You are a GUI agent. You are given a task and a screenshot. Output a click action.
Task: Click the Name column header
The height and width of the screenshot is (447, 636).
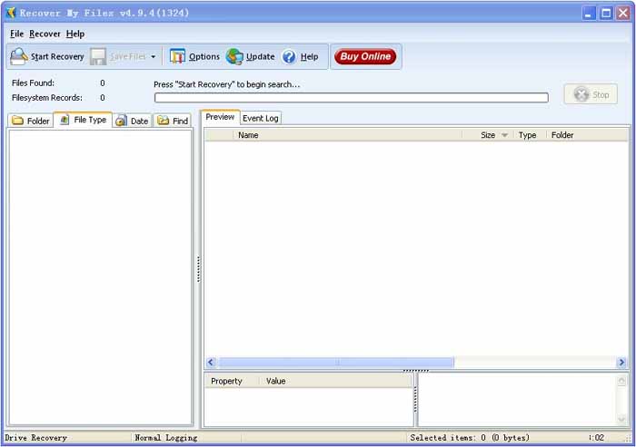tap(248, 135)
